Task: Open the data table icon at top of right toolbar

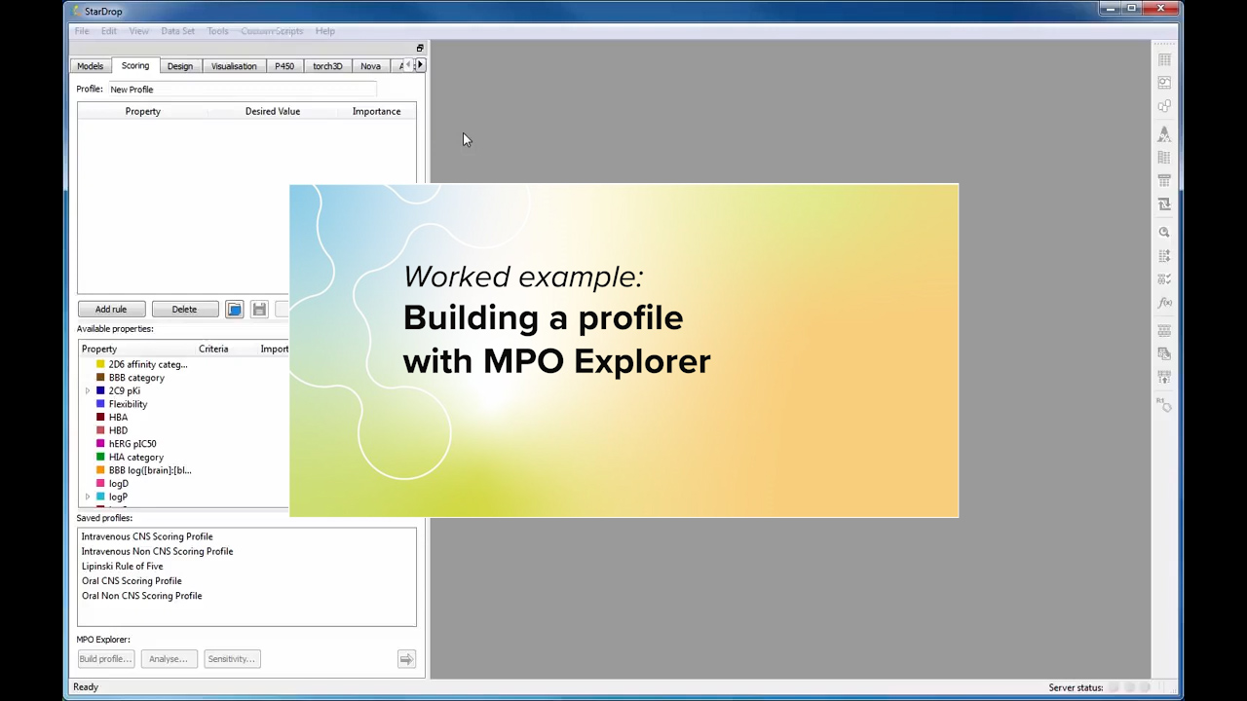Action: click(x=1164, y=59)
